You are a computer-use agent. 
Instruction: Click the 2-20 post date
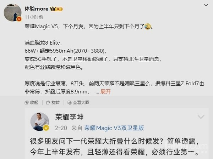coord(61,128)
